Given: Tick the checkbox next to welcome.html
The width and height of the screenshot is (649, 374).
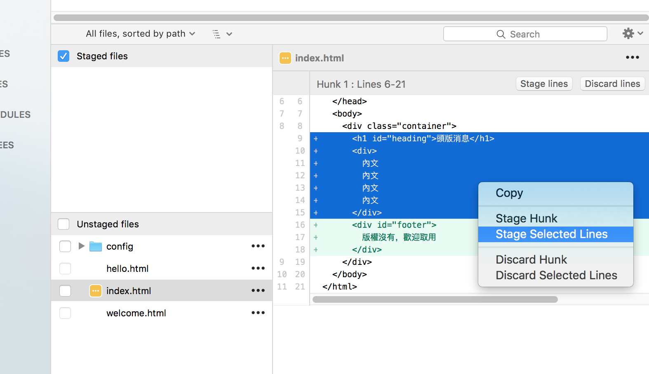Looking at the screenshot, I should click(x=65, y=313).
